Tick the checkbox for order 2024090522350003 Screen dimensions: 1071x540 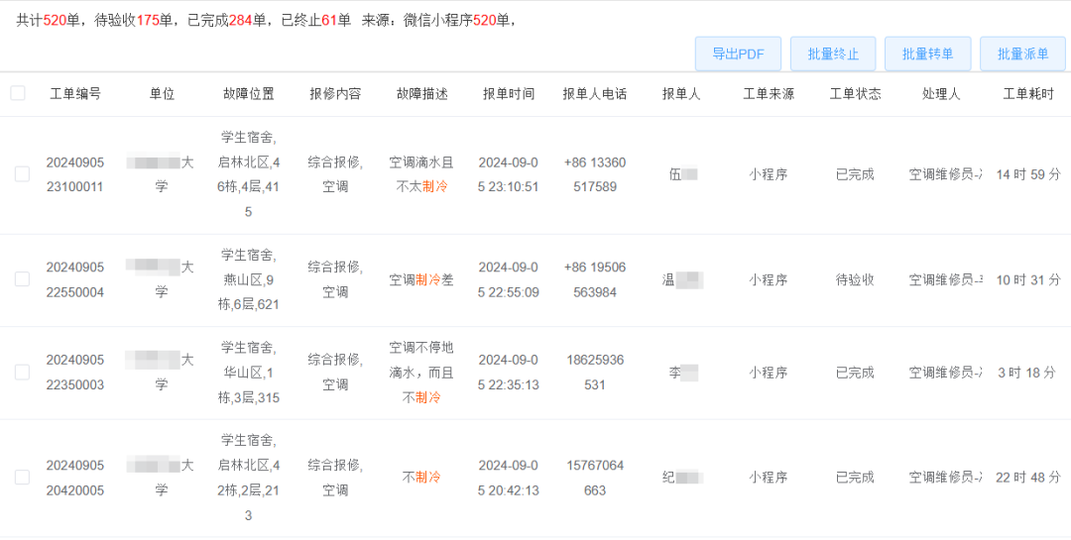click(x=22, y=373)
